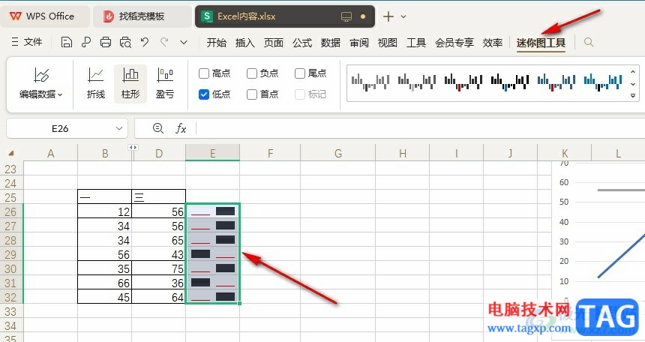Select the 迷你图工具 ribbon tab
645x342 pixels.
(x=541, y=43)
